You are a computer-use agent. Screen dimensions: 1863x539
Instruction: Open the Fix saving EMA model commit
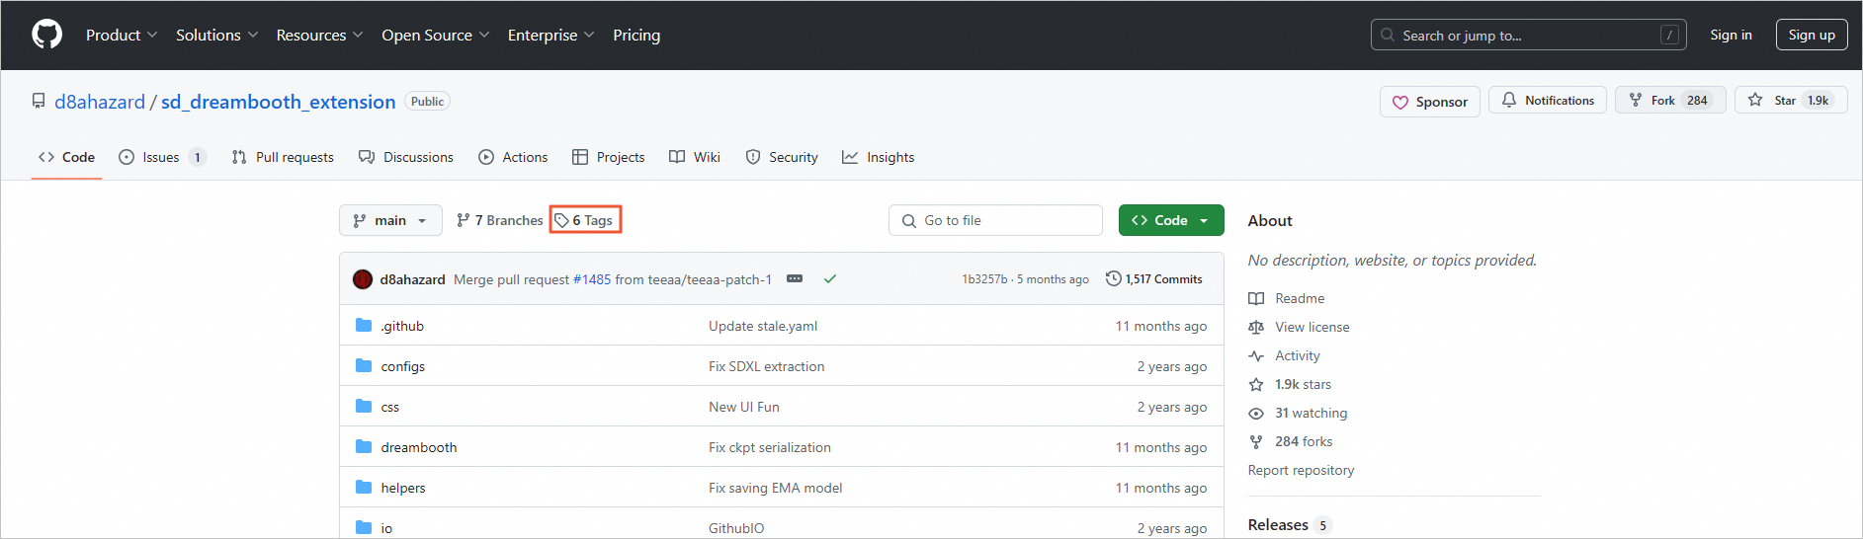[x=776, y=488]
